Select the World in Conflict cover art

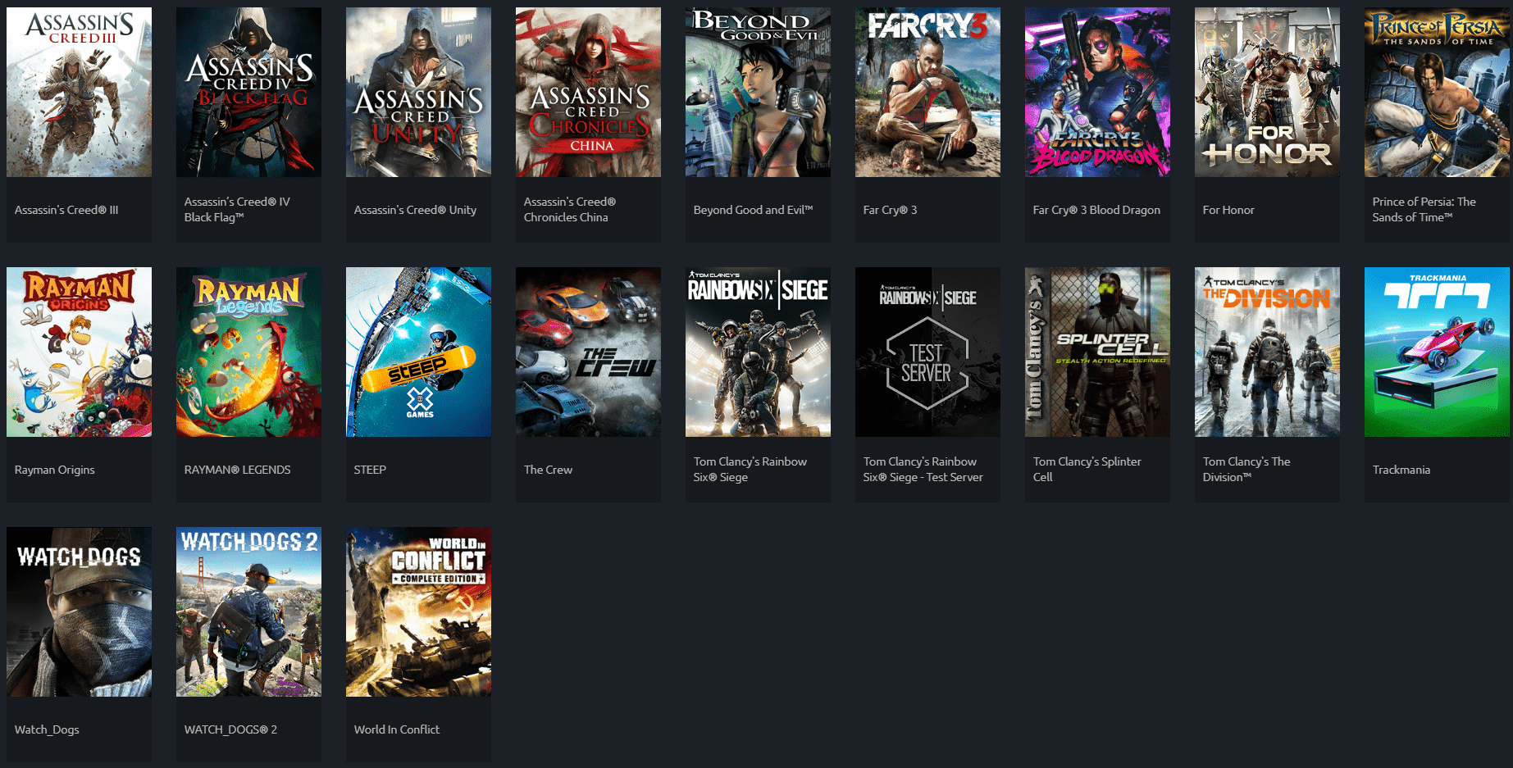418,611
